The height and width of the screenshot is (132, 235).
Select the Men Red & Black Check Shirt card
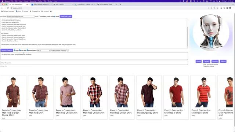14,97
